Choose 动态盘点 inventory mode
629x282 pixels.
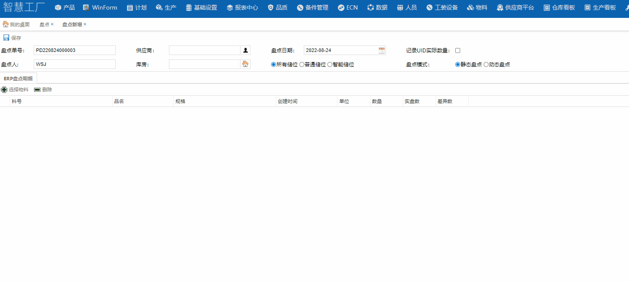click(x=486, y=65)
